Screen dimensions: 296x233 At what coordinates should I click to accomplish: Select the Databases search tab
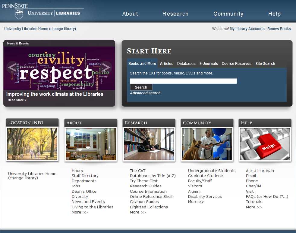pyautogui.click(x=186, y=63)
